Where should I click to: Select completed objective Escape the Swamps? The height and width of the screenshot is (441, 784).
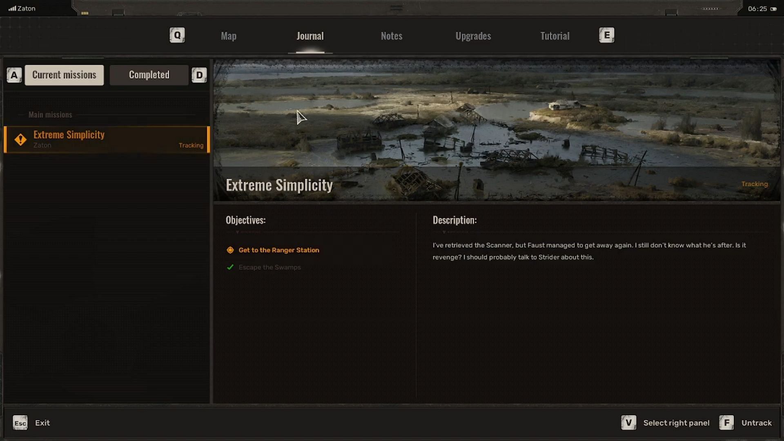[x=269, y=267]
